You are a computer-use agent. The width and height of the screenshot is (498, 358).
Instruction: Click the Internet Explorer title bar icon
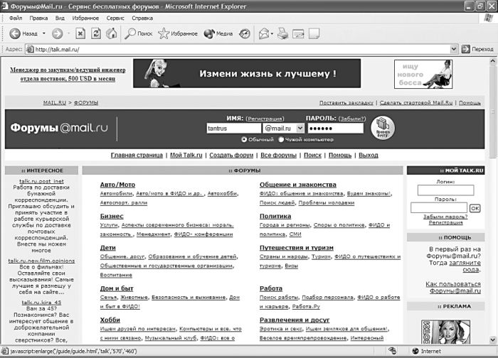point(4,6)
